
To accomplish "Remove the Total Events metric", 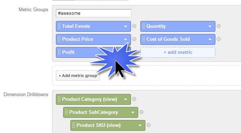I will click(134, 26).
